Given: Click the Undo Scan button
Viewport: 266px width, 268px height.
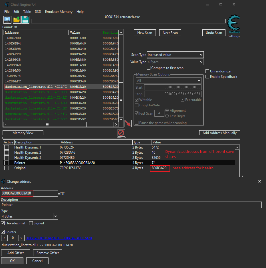Looking at the screenshot, I should 214,33.
